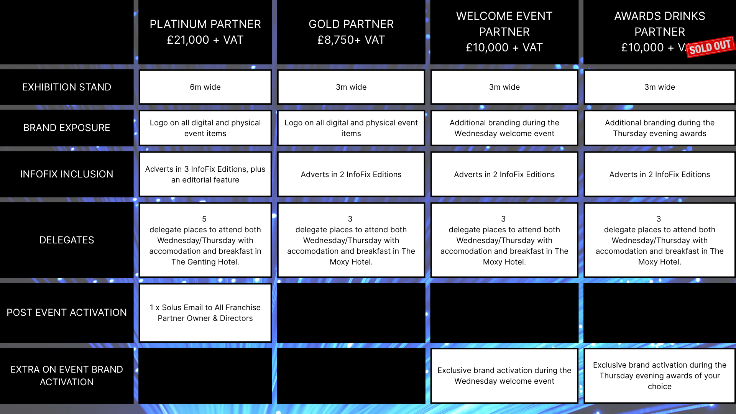Click the Exhibition Stand row label
Screen dimensions: 736x414
(x=67, y=87)
